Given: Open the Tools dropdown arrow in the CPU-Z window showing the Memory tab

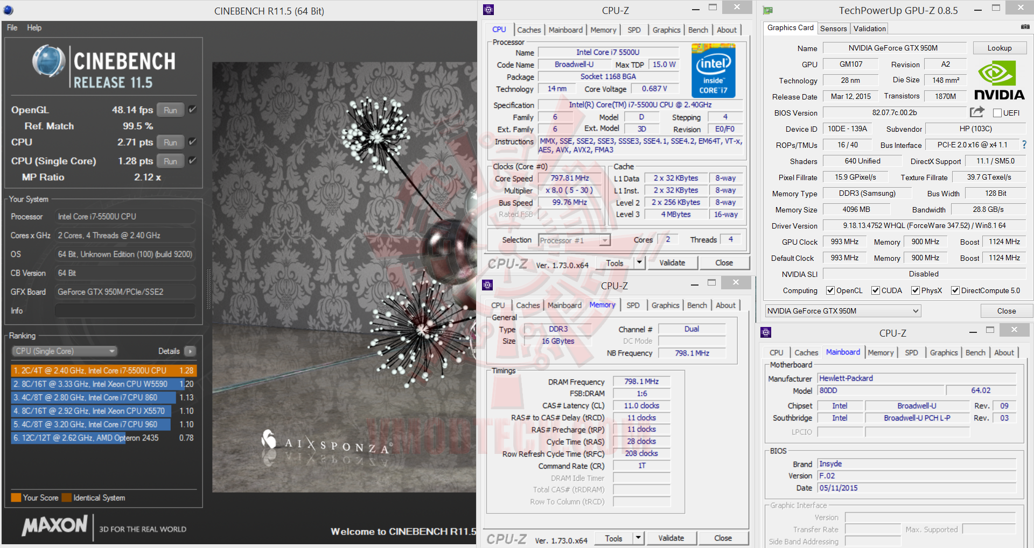Looking at the screenshot, I should click(x=638, y=538).
